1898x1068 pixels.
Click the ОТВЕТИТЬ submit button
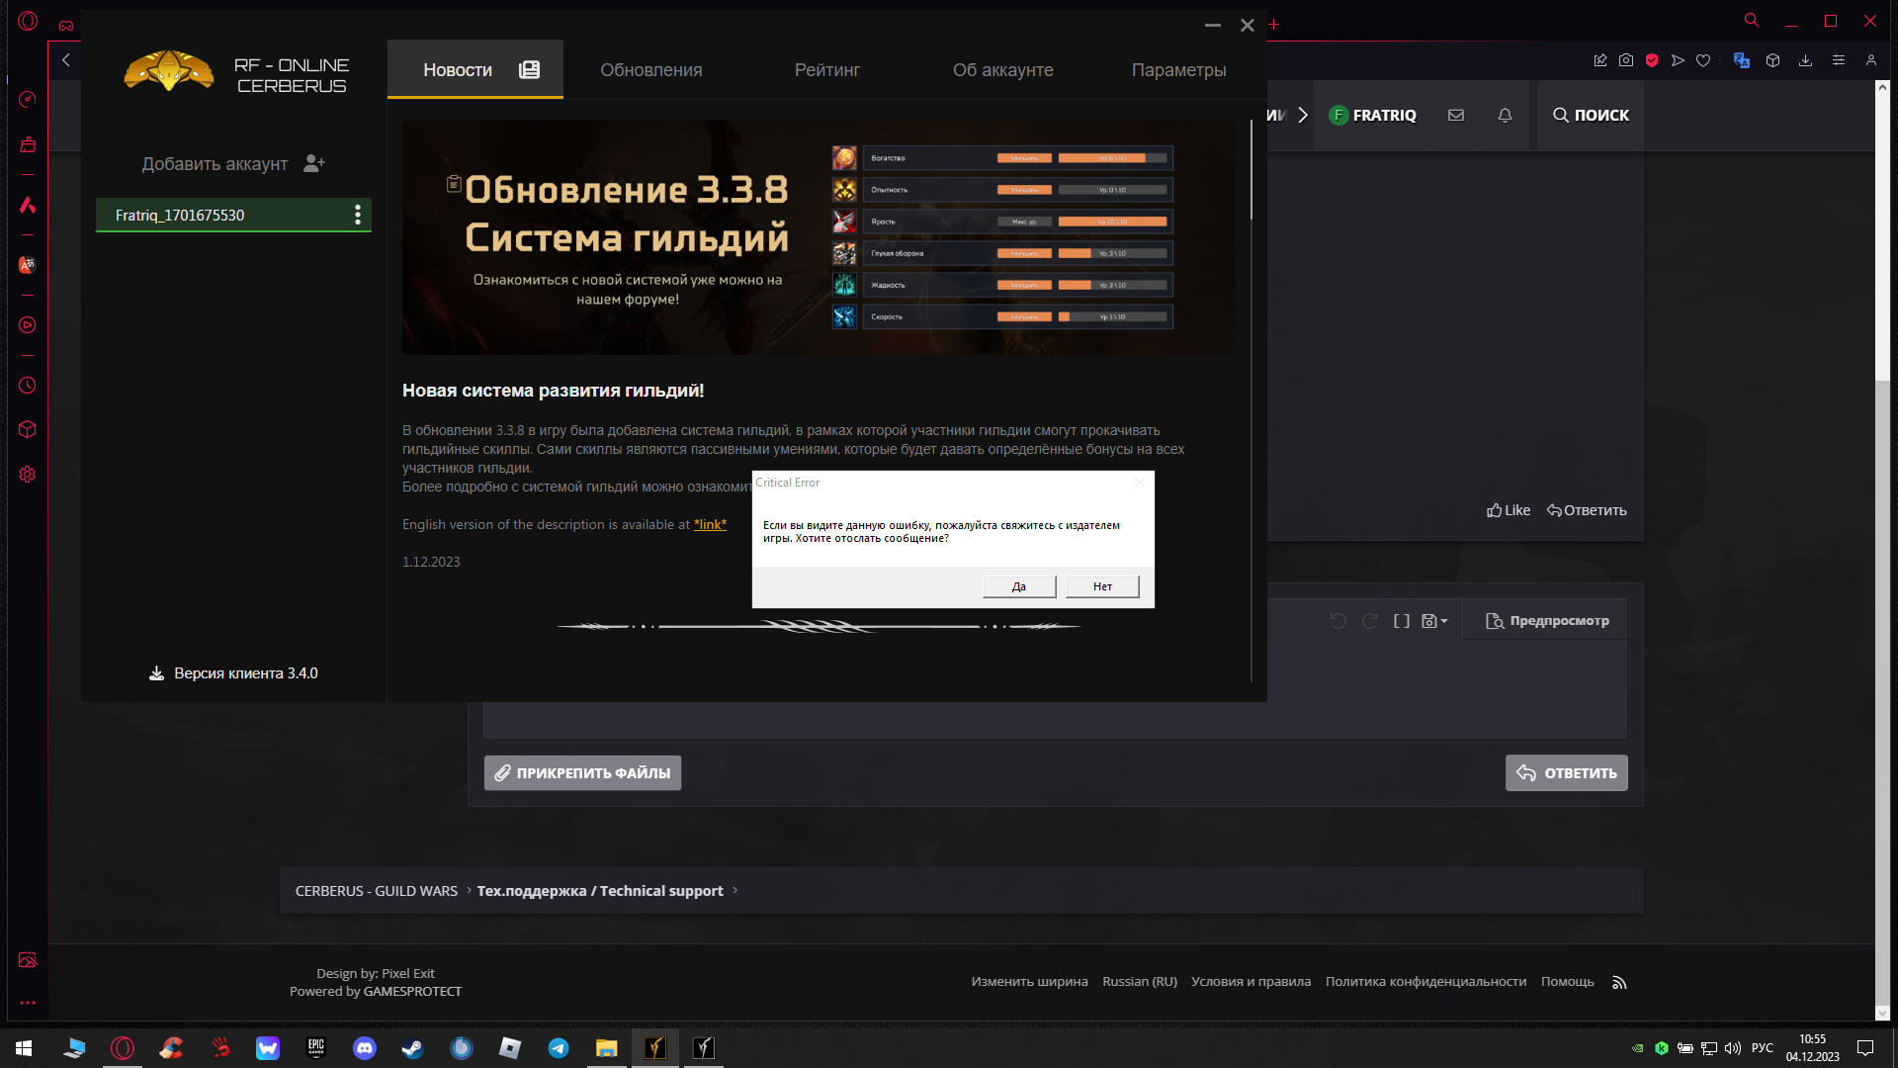click(1567, 773)
